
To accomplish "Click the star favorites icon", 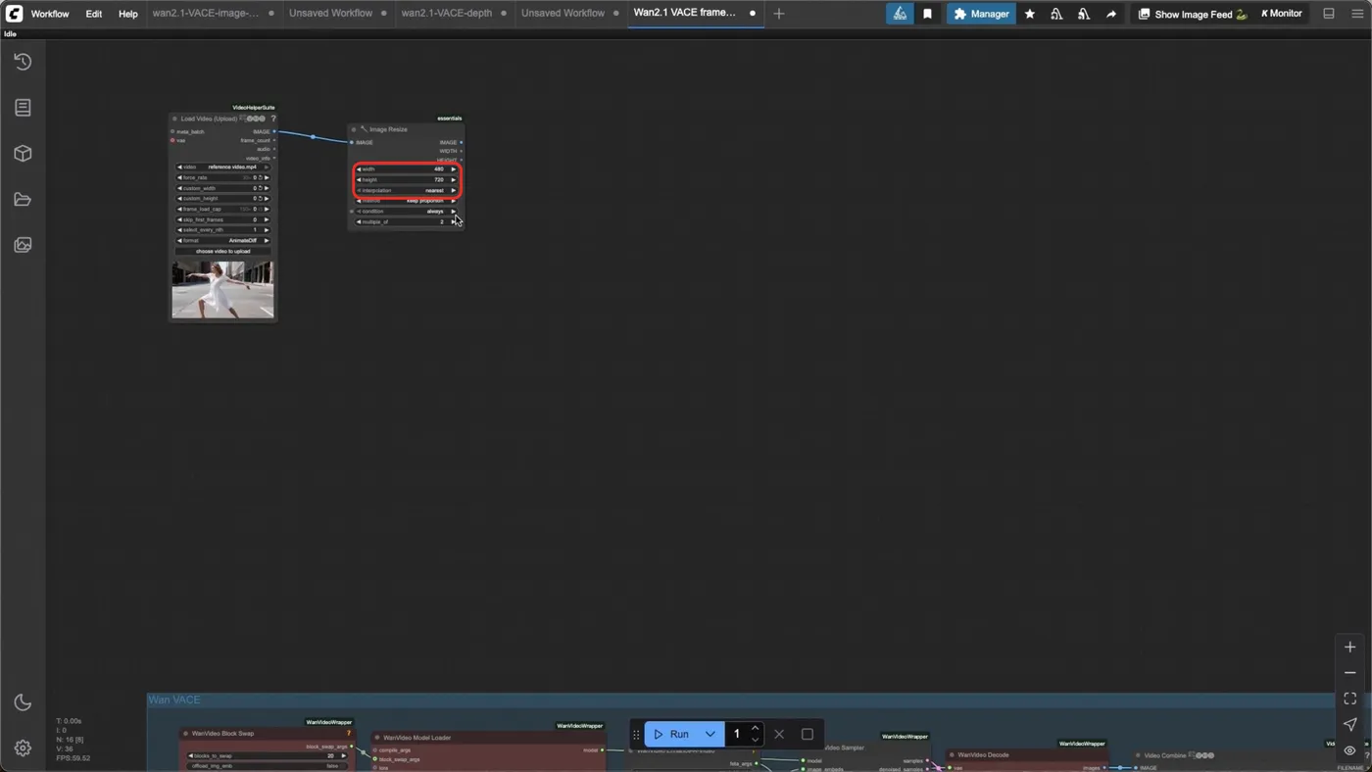I will 1030,14.
